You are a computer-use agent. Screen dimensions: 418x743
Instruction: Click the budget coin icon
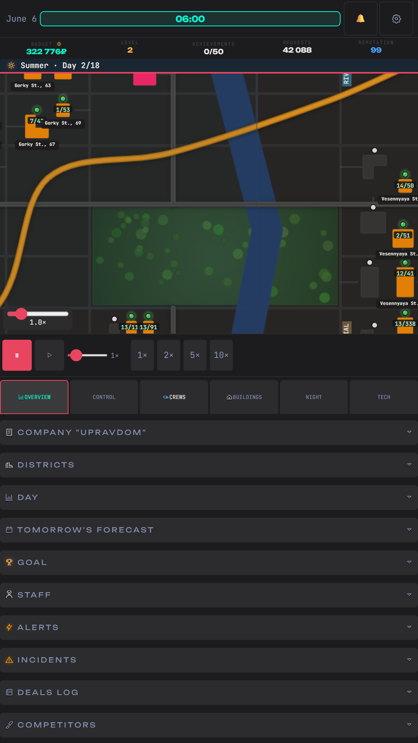59,44
